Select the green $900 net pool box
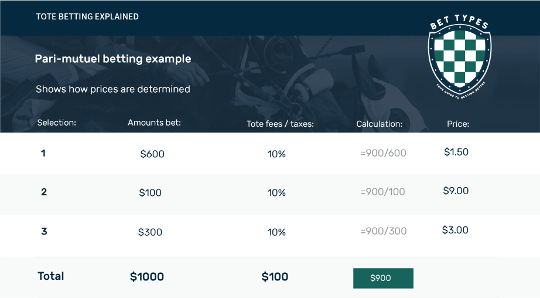The height and width of the screenshot is (298, 540). click(383, 278)
